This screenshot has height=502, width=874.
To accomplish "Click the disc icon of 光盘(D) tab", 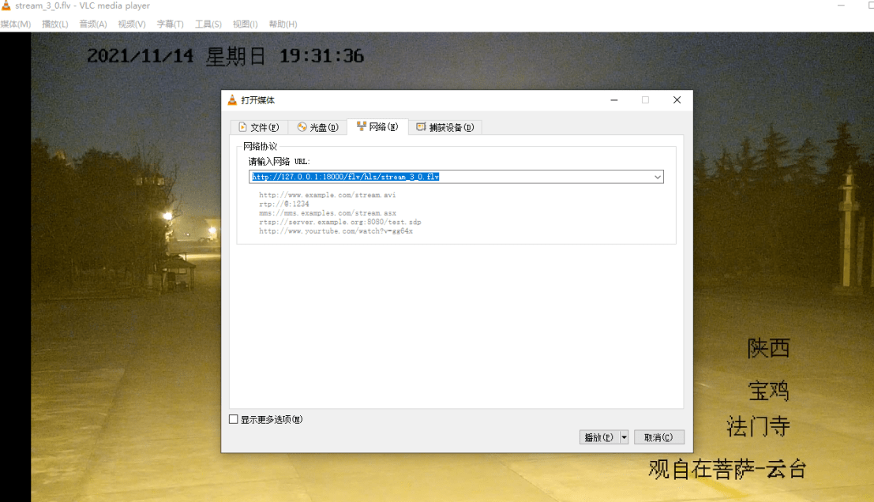I will (x=302, y=127).
